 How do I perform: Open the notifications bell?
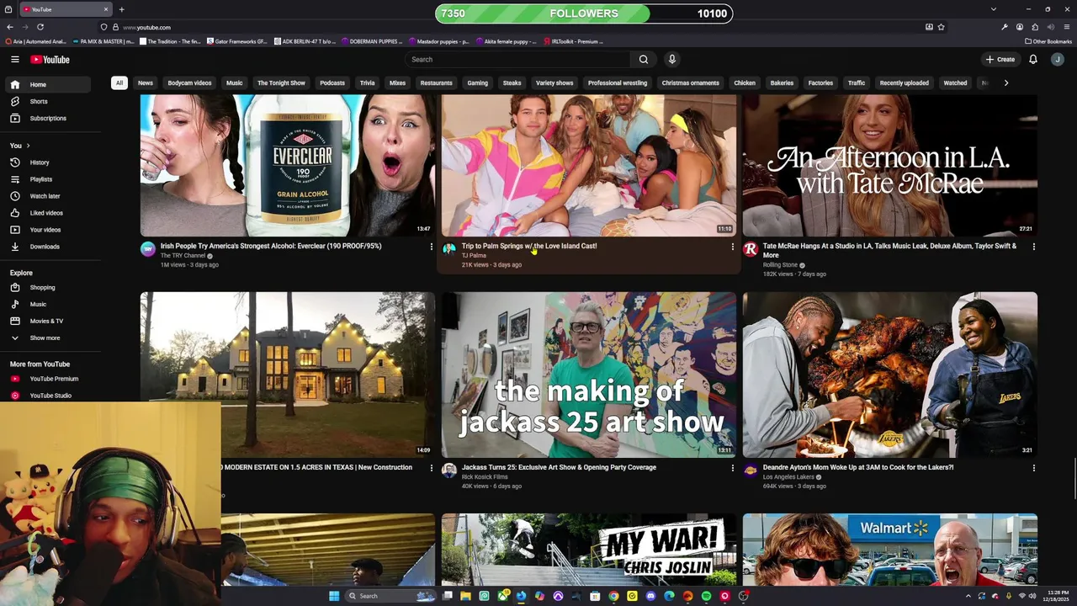[1033, 59]
